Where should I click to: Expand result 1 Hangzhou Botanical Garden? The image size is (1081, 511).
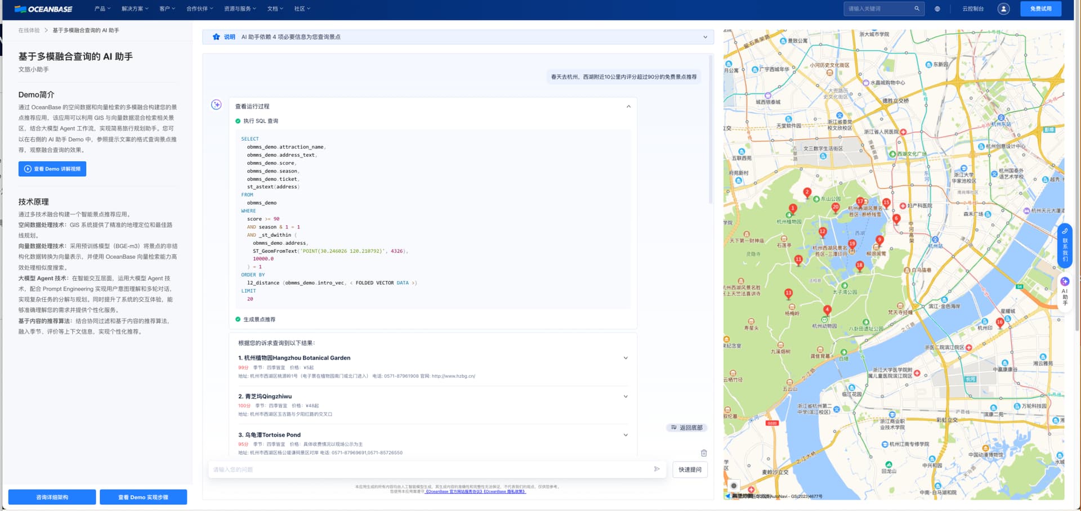pos(626,358)
